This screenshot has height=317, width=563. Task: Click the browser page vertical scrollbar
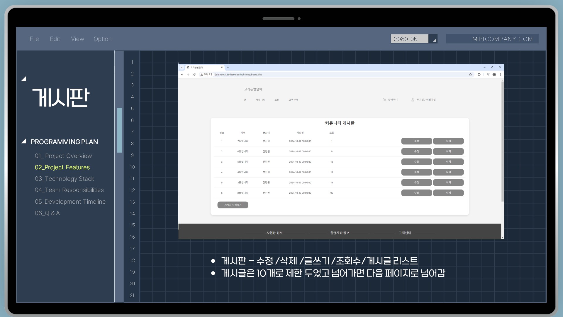click(x=502, y=141)
